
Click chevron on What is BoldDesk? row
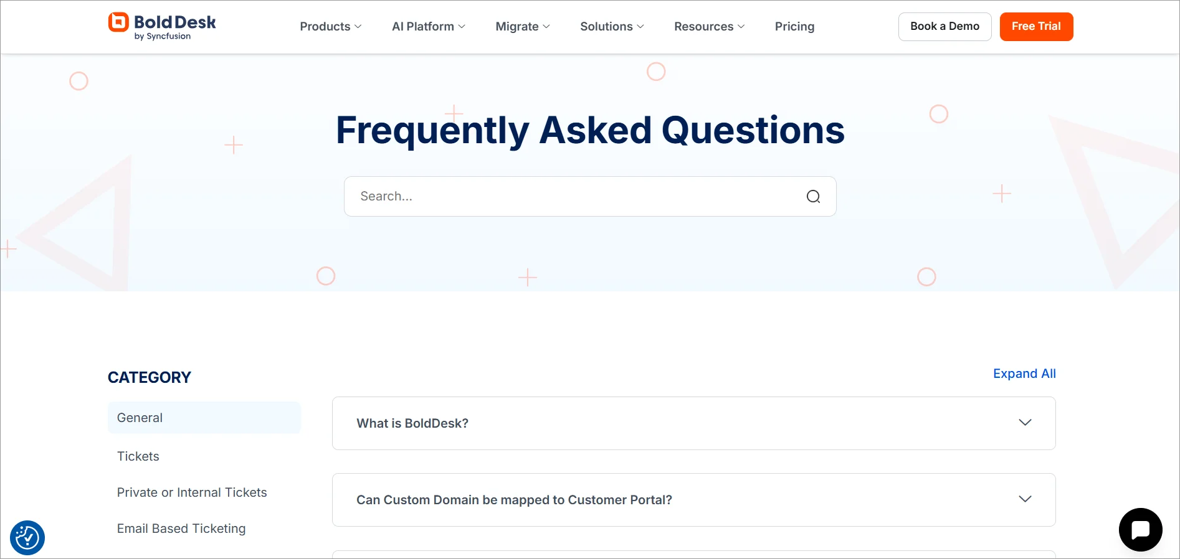(x=1025, y=423)
